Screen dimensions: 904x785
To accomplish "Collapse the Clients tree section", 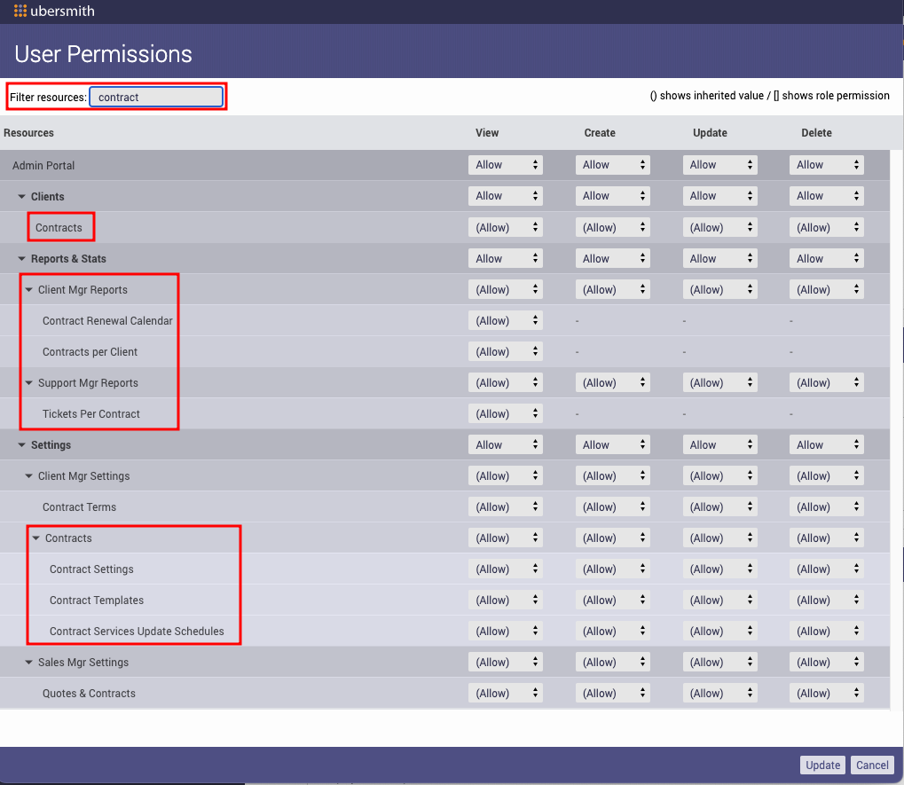I will 22,197.
